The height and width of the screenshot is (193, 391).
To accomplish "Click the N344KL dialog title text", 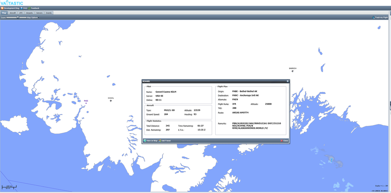I will click(146, 81).
